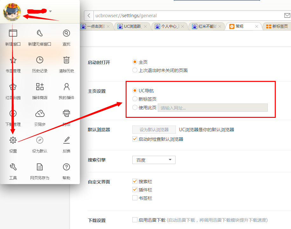Select 新标签页 as homepage radio

pos(135,99)
